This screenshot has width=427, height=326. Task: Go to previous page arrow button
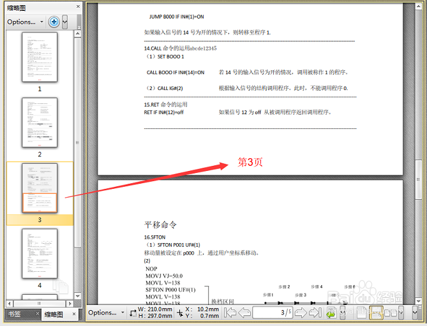244,313
